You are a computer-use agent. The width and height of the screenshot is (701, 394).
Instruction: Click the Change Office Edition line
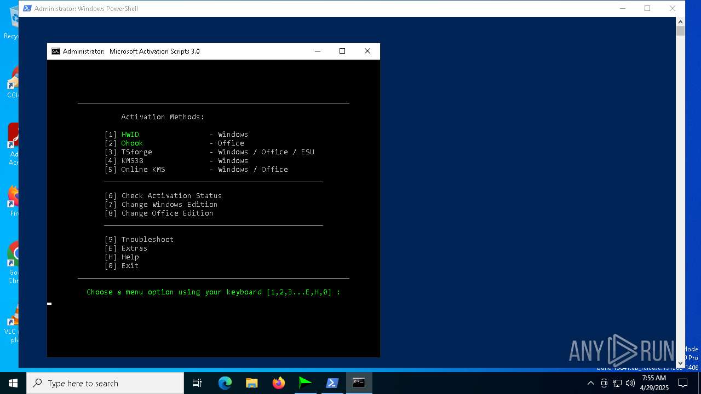(159, 213)
